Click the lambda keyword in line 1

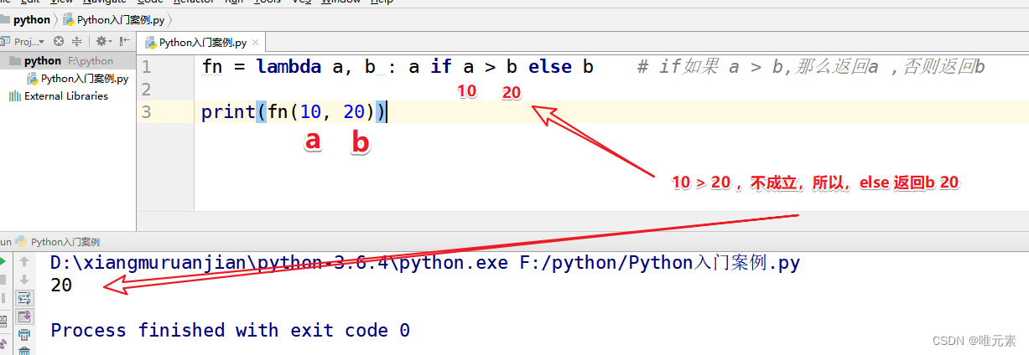coord(288,67)
